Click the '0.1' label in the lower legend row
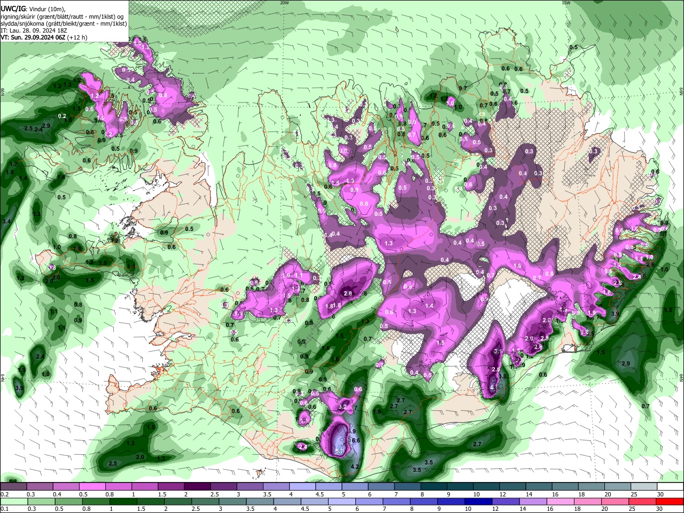This screenshot has width=684, height=513. point(4,509)
